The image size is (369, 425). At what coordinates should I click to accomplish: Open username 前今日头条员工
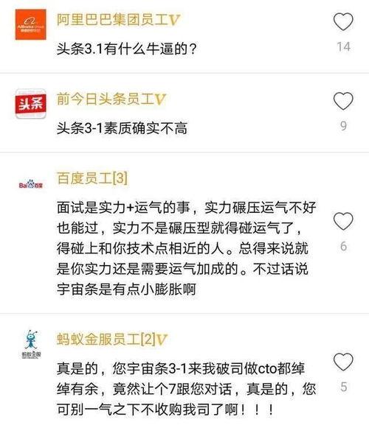tap(106, 99)
